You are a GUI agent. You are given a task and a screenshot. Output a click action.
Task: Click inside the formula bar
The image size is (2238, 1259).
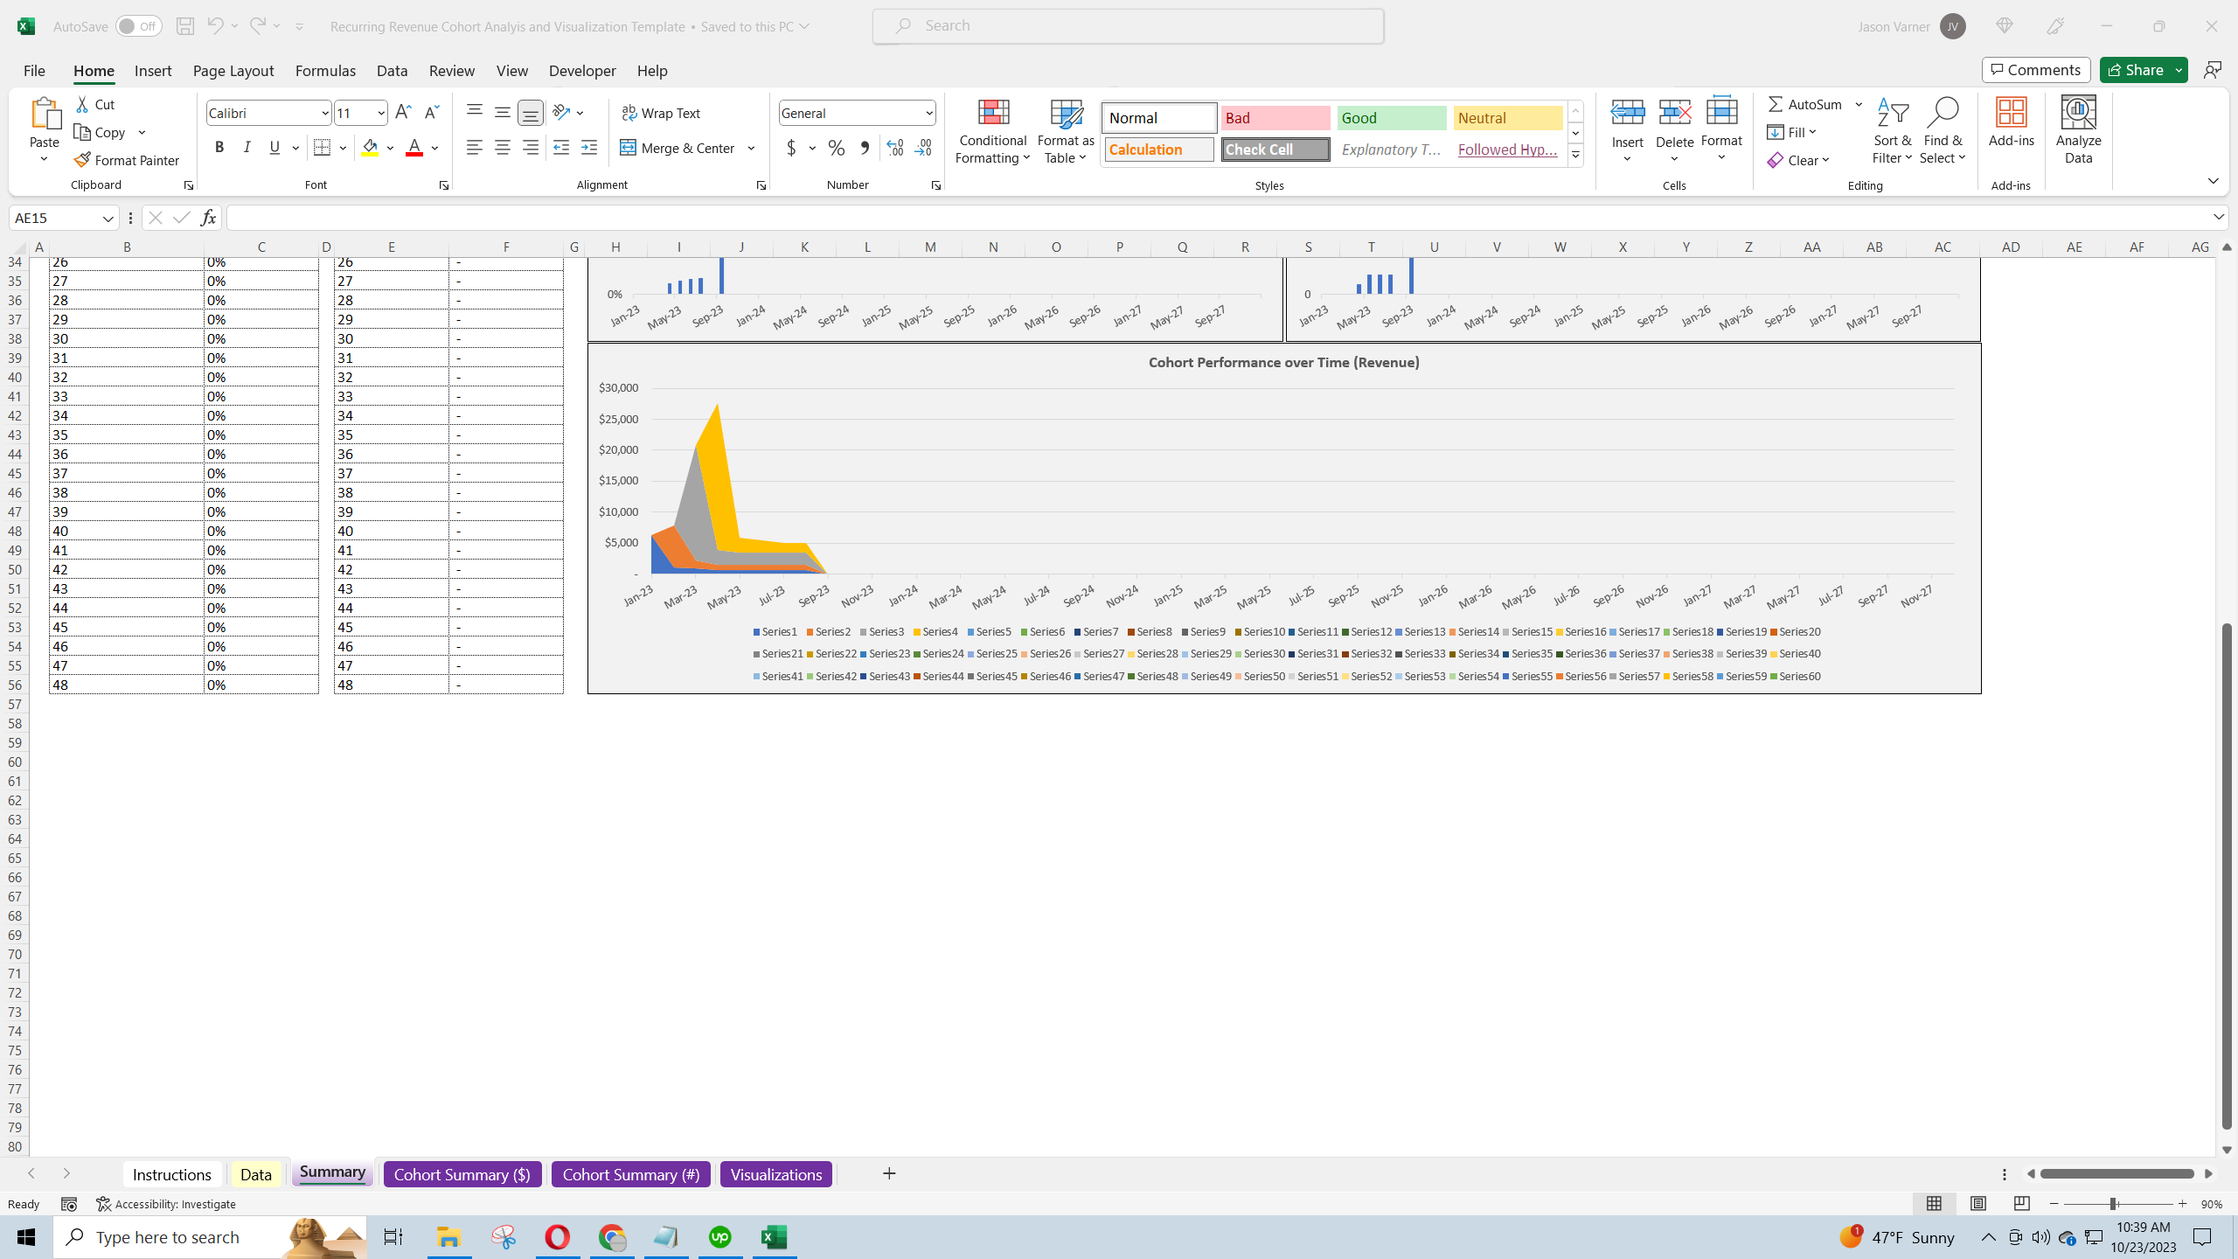coord(699,217)
